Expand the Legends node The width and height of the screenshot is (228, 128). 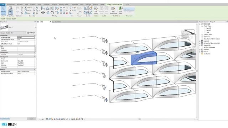pos(200,41)
